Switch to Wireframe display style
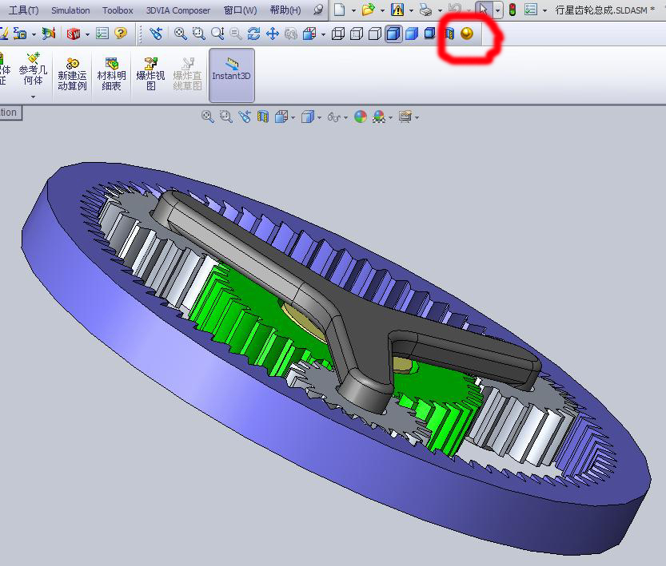 tap(338, 34)
